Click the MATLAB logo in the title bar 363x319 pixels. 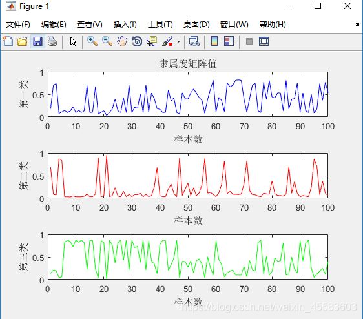pyautogui.click(x=10, y=6)
